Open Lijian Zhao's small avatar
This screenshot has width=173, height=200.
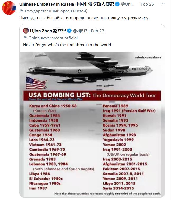pyautogui.click(x=26, y=31)
